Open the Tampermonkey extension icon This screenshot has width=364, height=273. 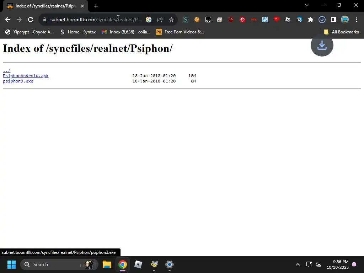click(x=208, y=20)
